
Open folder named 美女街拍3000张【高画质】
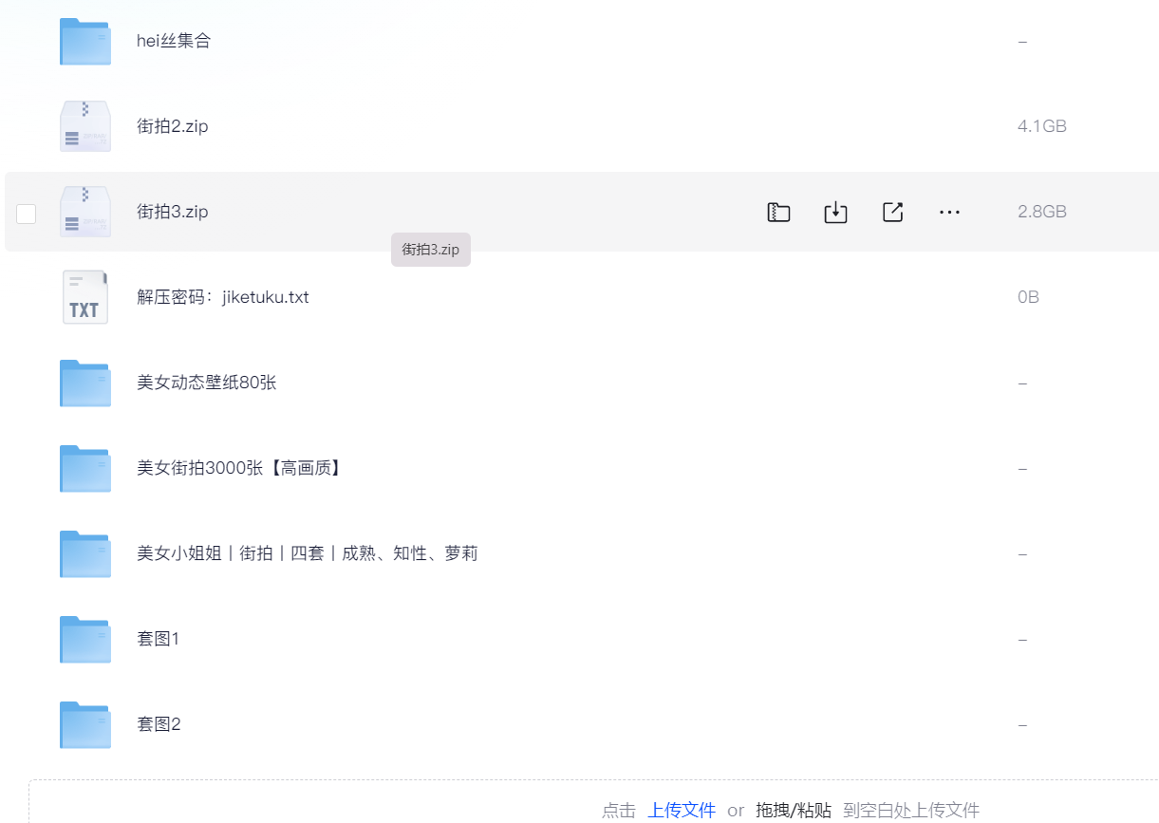point(239,468)
